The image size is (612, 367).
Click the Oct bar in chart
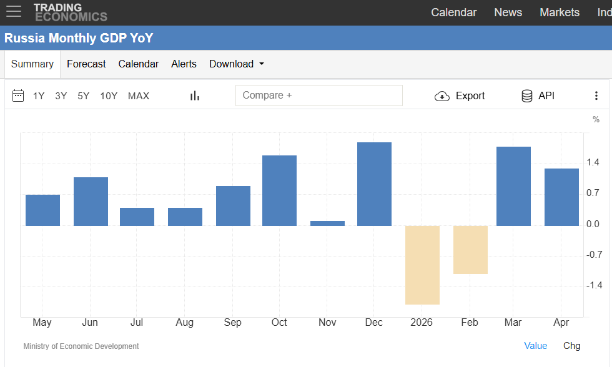[280, 191]
